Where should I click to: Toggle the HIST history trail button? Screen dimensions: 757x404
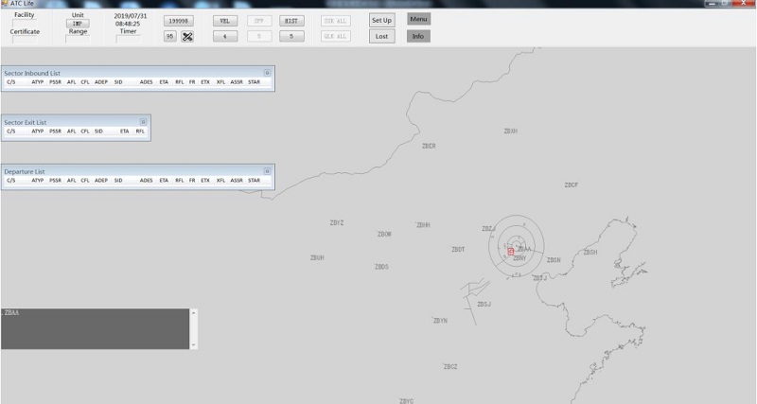click(291, 20)
